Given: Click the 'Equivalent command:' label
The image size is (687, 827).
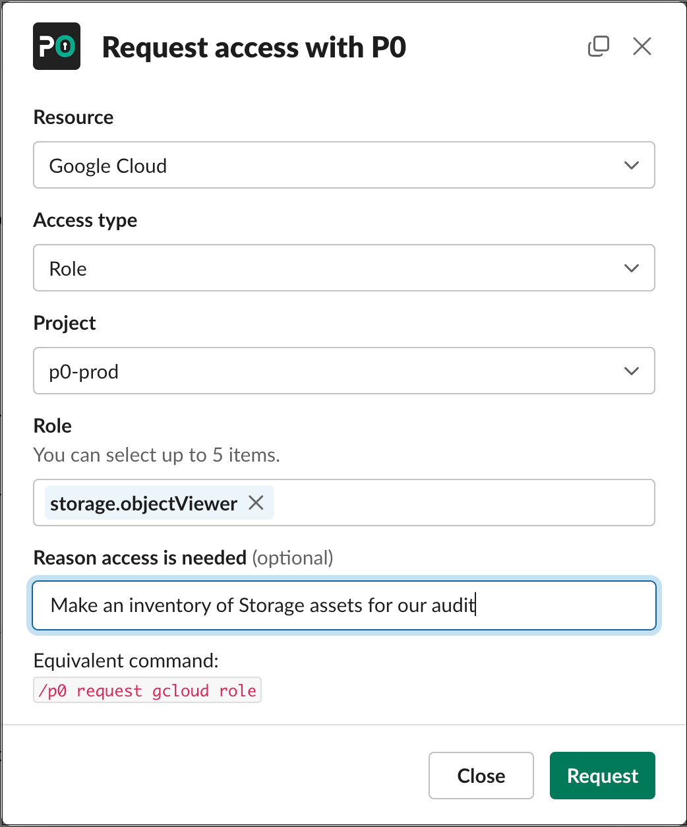Looking at the screenshot, I should 126,661.
